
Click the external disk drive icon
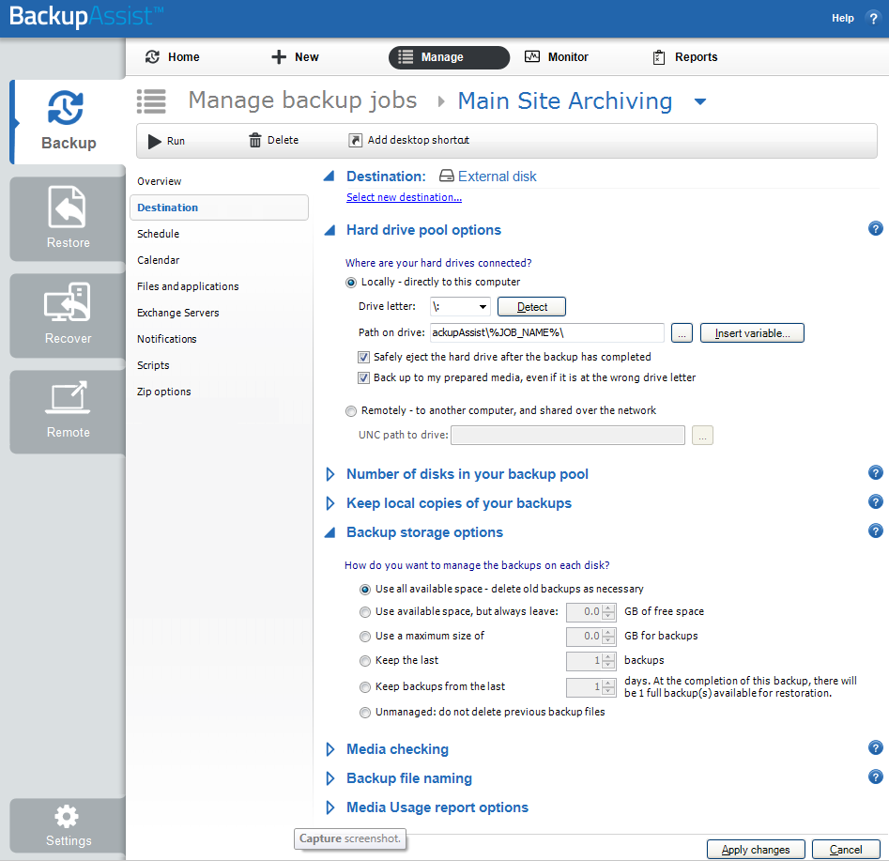[447, 176]
